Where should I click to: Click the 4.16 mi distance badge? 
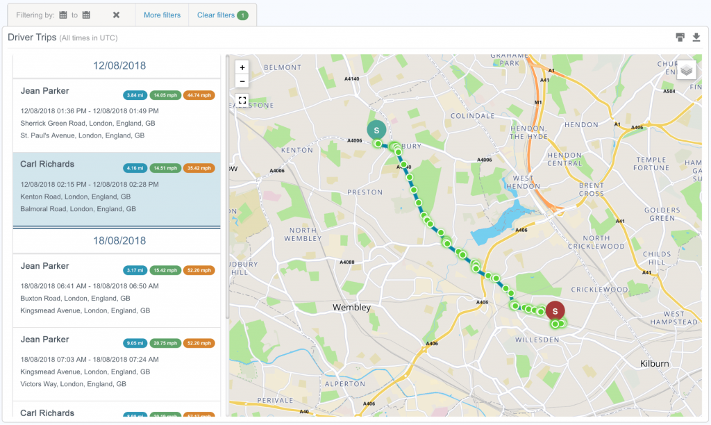click(x=135, y=168)
